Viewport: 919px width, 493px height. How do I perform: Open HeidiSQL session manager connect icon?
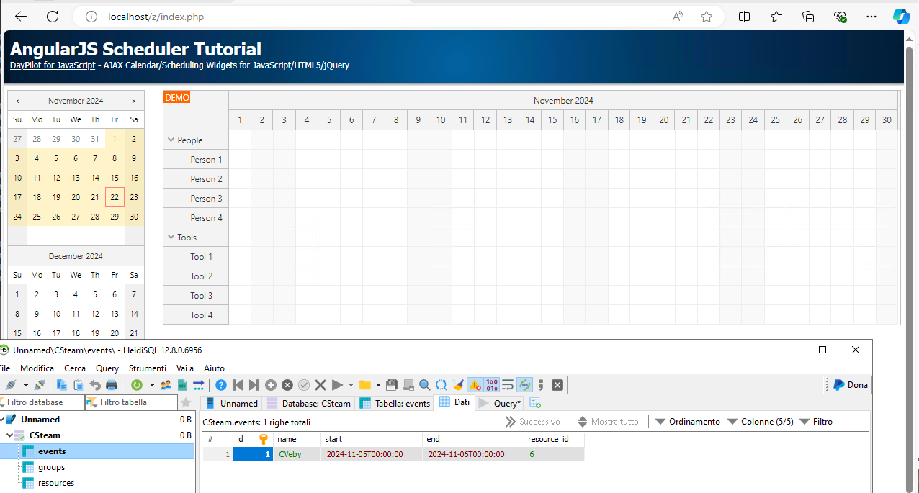(x=11, y=385)
